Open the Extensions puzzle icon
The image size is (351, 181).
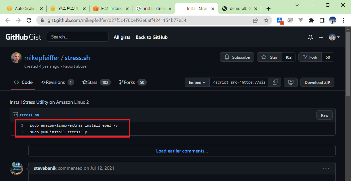(311, 20)
